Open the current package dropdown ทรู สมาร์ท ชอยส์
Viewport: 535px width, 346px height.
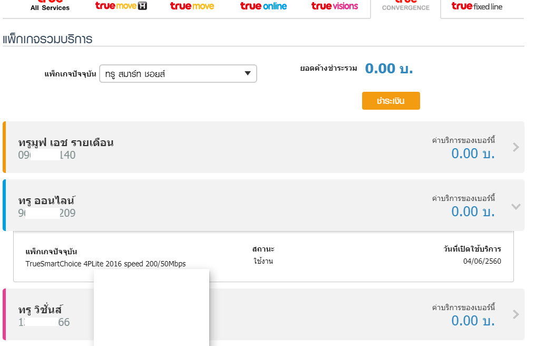tap(178, 74)
